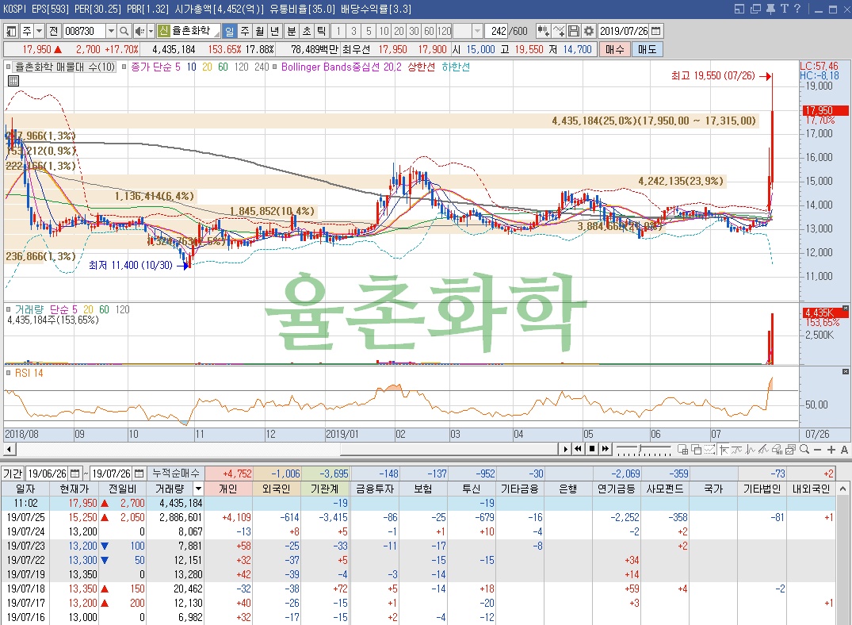The image size is (852, 625).
Task: Click the multi-chart layout icon
Action: 683,449
